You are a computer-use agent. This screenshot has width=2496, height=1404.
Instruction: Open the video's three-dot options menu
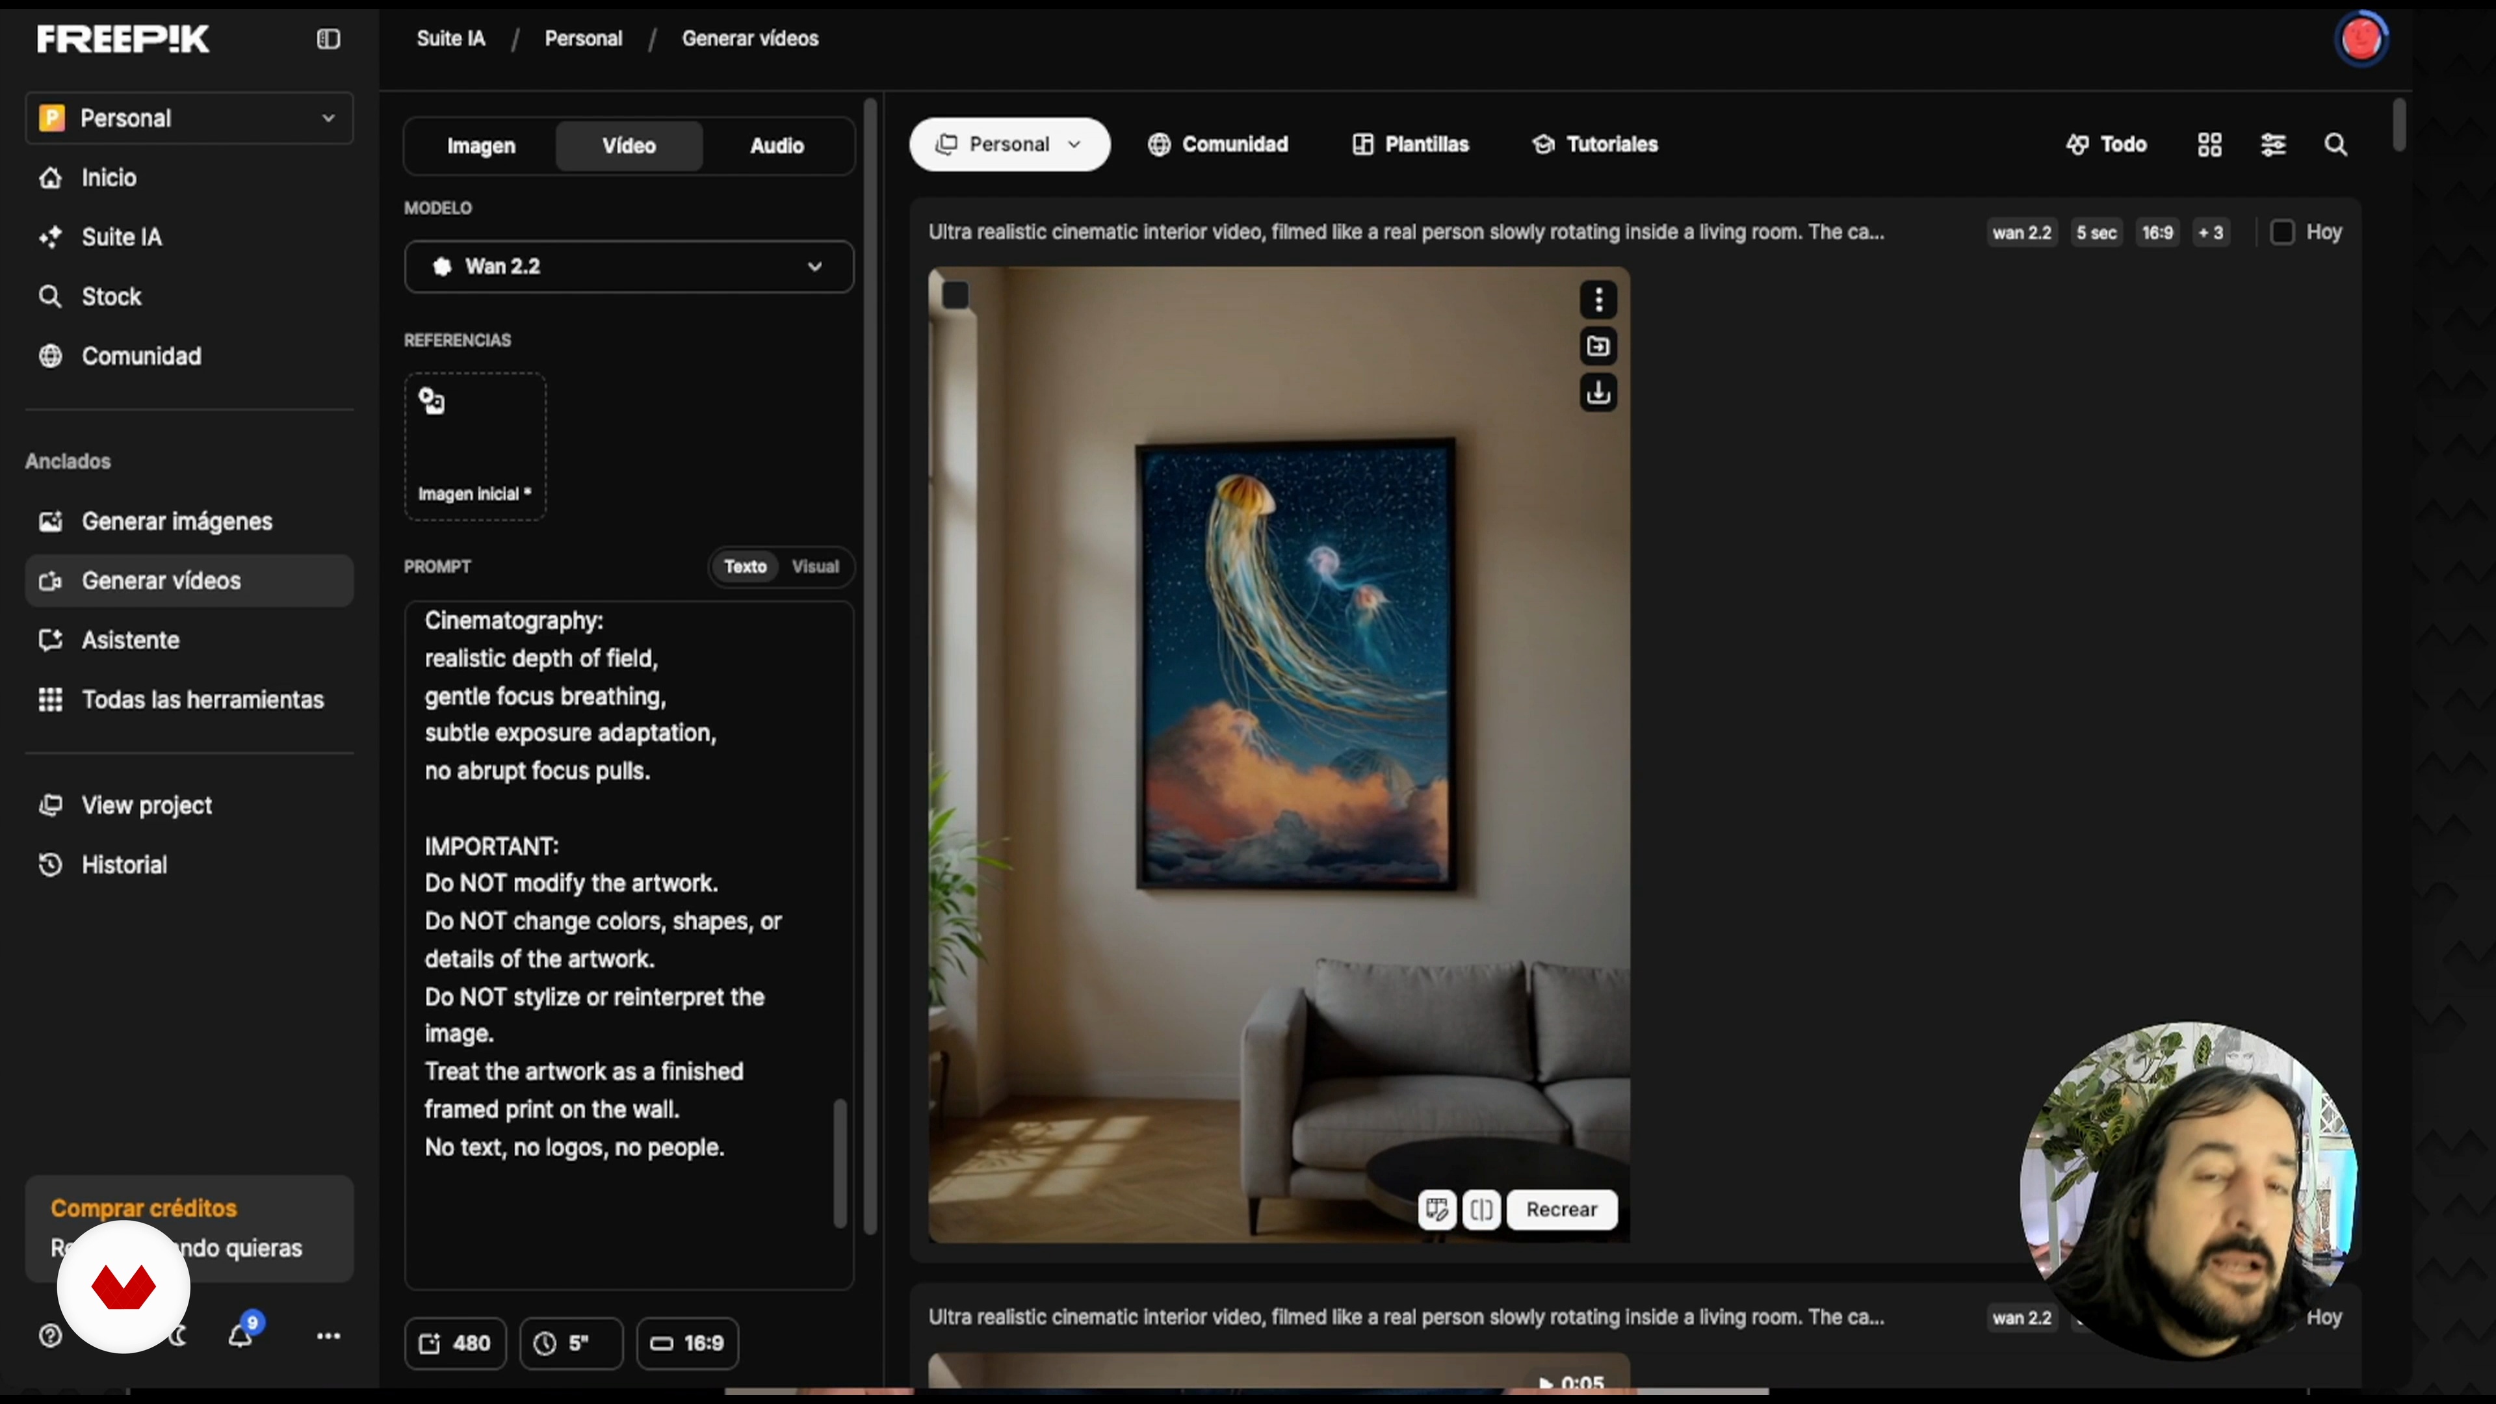coord(1599,300)
